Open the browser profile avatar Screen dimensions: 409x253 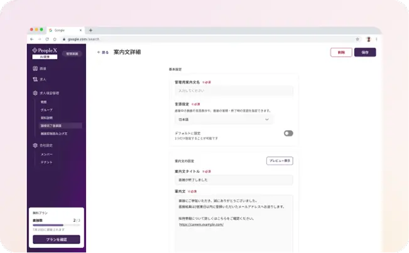(x=369, y=39)
